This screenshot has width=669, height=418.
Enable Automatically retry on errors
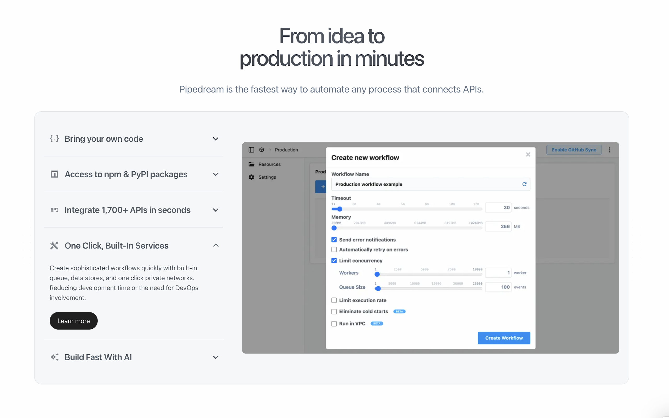point(334,249)
